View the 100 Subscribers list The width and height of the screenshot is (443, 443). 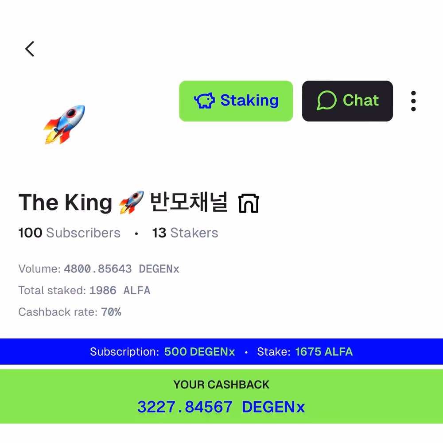click(x=70, y=233)
